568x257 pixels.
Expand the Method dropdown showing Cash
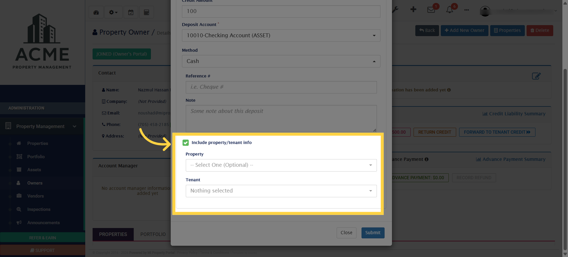(x=281, y=61)
